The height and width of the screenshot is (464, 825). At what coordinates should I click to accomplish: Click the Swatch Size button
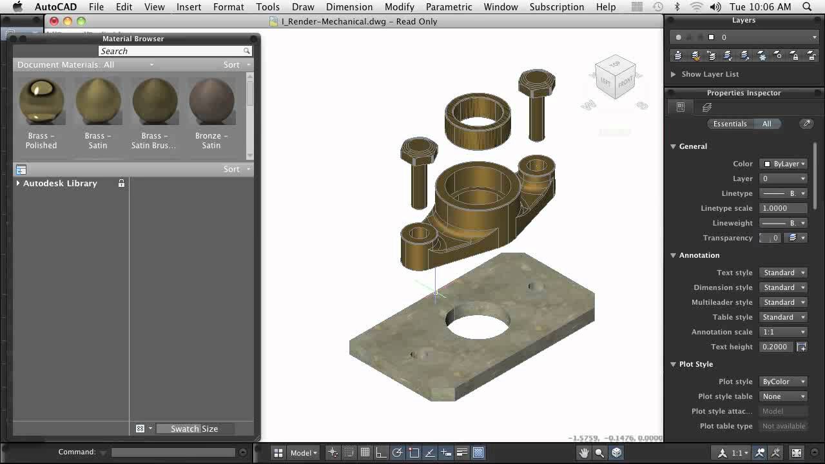coord(194,429)
